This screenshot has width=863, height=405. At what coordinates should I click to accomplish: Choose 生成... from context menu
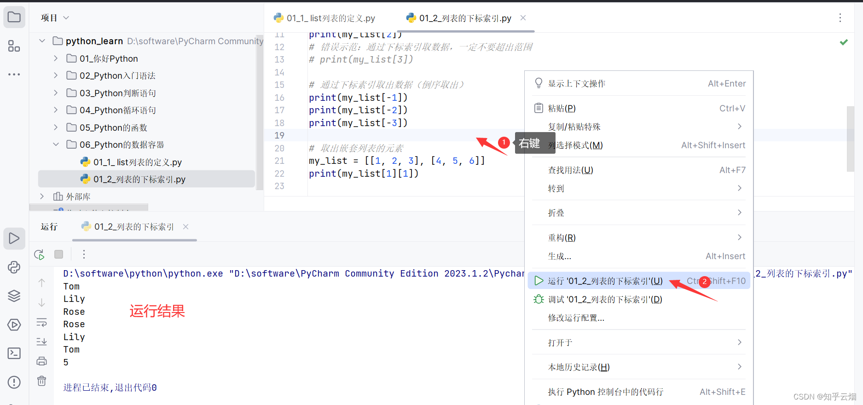coord(639,256)
